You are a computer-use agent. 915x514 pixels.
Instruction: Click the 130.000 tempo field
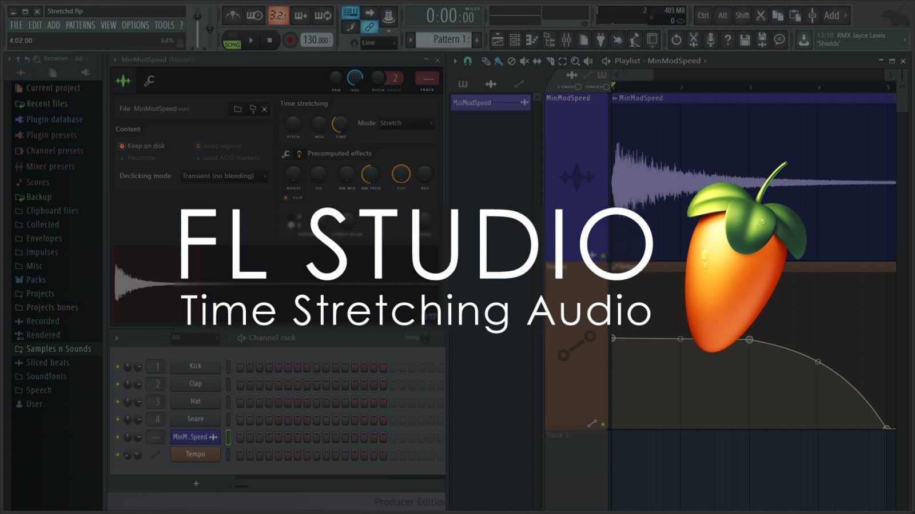316,40
